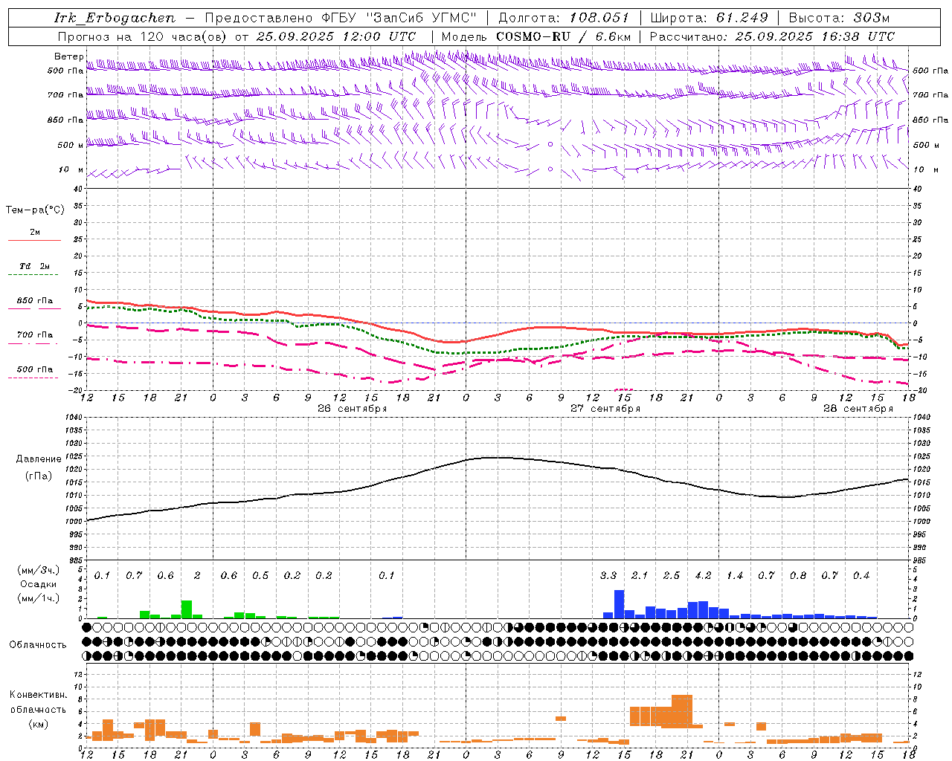This screenshot has height=761, width=952.
Task: Click the red line sample under the 2м legend
Action: [34, 241]
